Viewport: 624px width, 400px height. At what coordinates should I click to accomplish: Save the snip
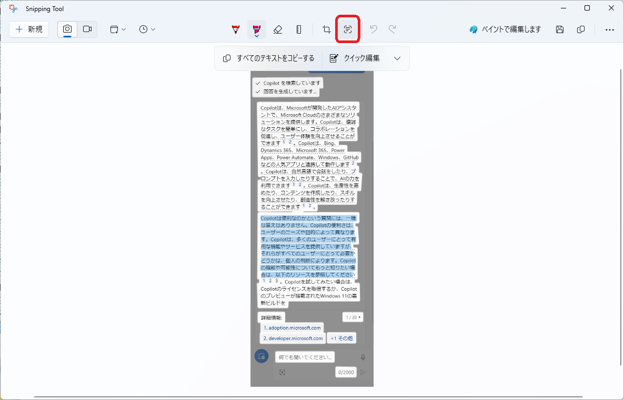click(x=559, y=29)
